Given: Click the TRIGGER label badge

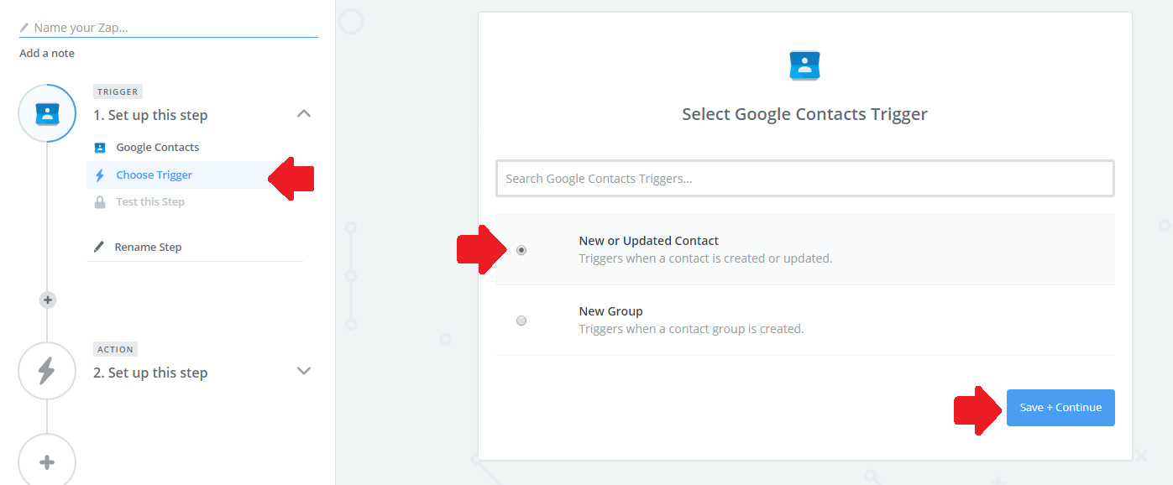Looking at the screenshot, I should [x=118, y=91].
